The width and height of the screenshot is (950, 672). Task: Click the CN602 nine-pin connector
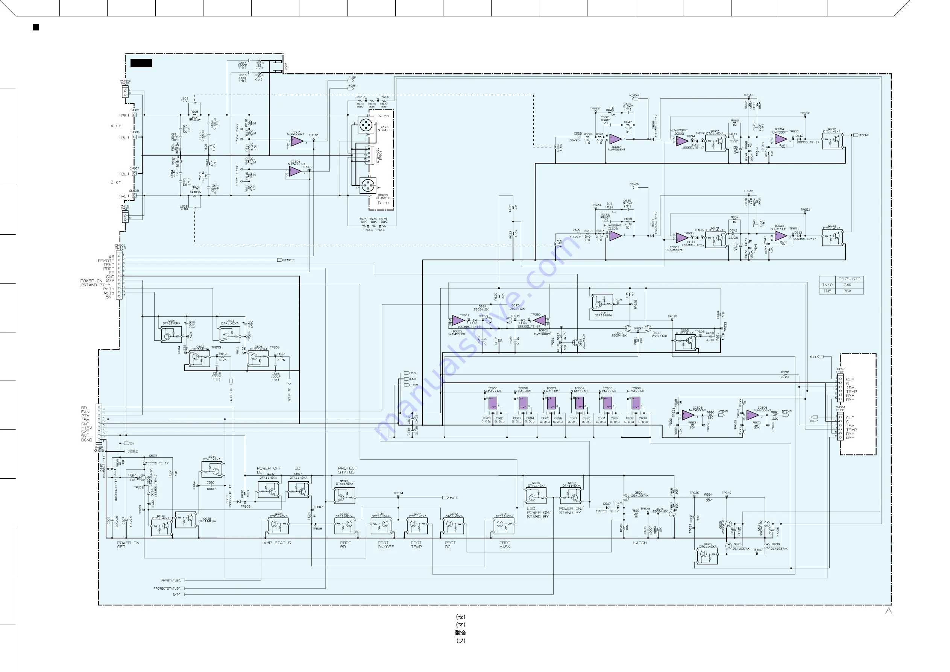[99, 424]
